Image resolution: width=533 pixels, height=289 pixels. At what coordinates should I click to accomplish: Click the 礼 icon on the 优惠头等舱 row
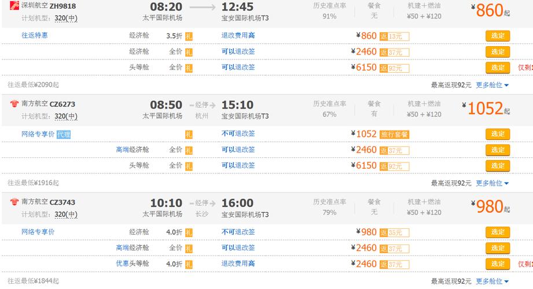[189, 264]
